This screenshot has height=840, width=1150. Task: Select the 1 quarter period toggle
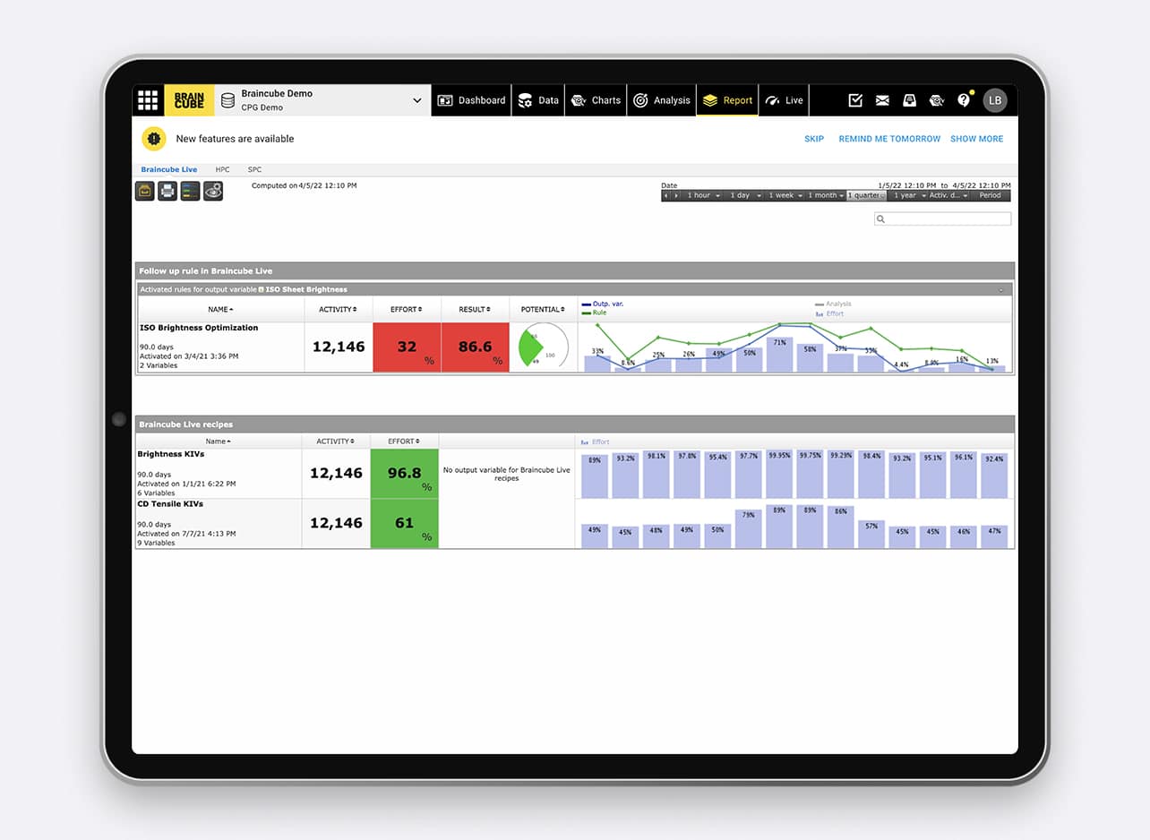(866, 195)
